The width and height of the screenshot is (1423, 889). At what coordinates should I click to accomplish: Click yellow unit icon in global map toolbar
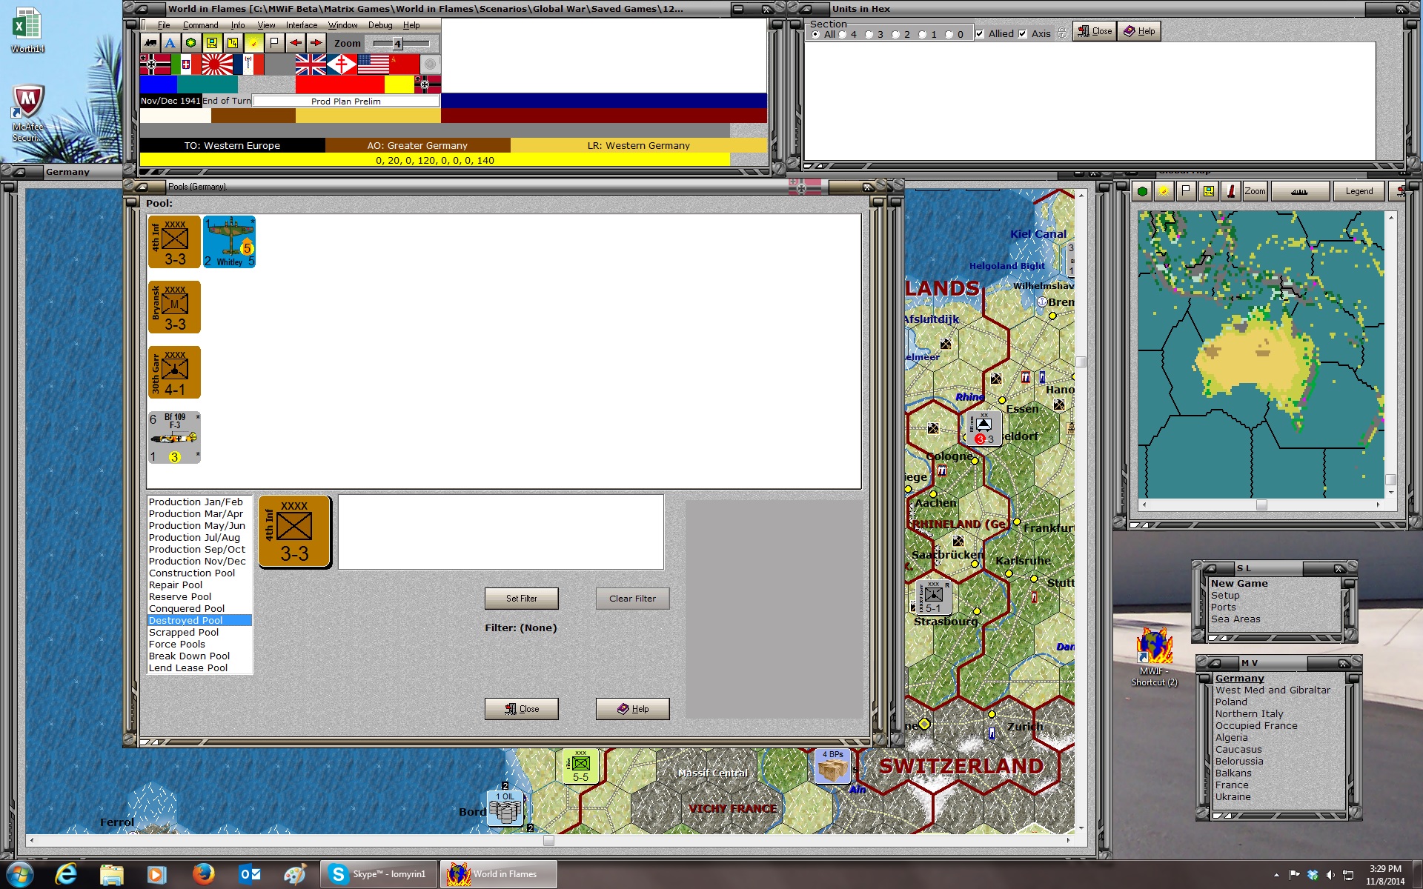coord(1209,191)
